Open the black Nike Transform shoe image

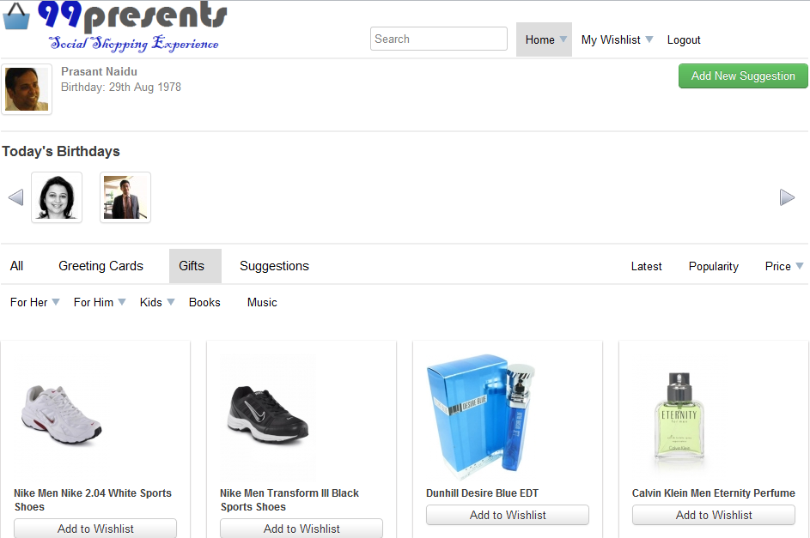[x=268, y=415]
